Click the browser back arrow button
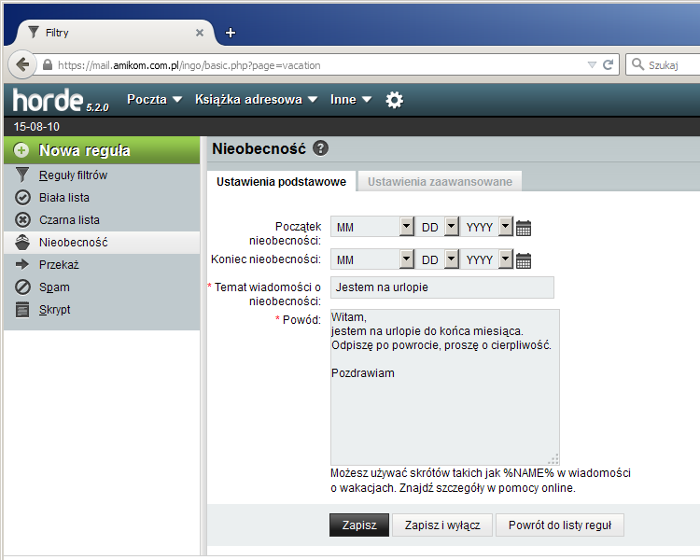This screenshot has width=700, height=560. click(x=21, y=64)
